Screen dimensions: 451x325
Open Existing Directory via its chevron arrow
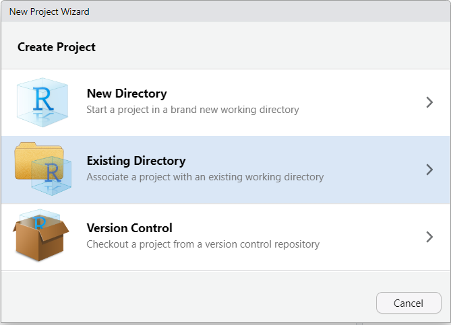(x=429, y=170)
